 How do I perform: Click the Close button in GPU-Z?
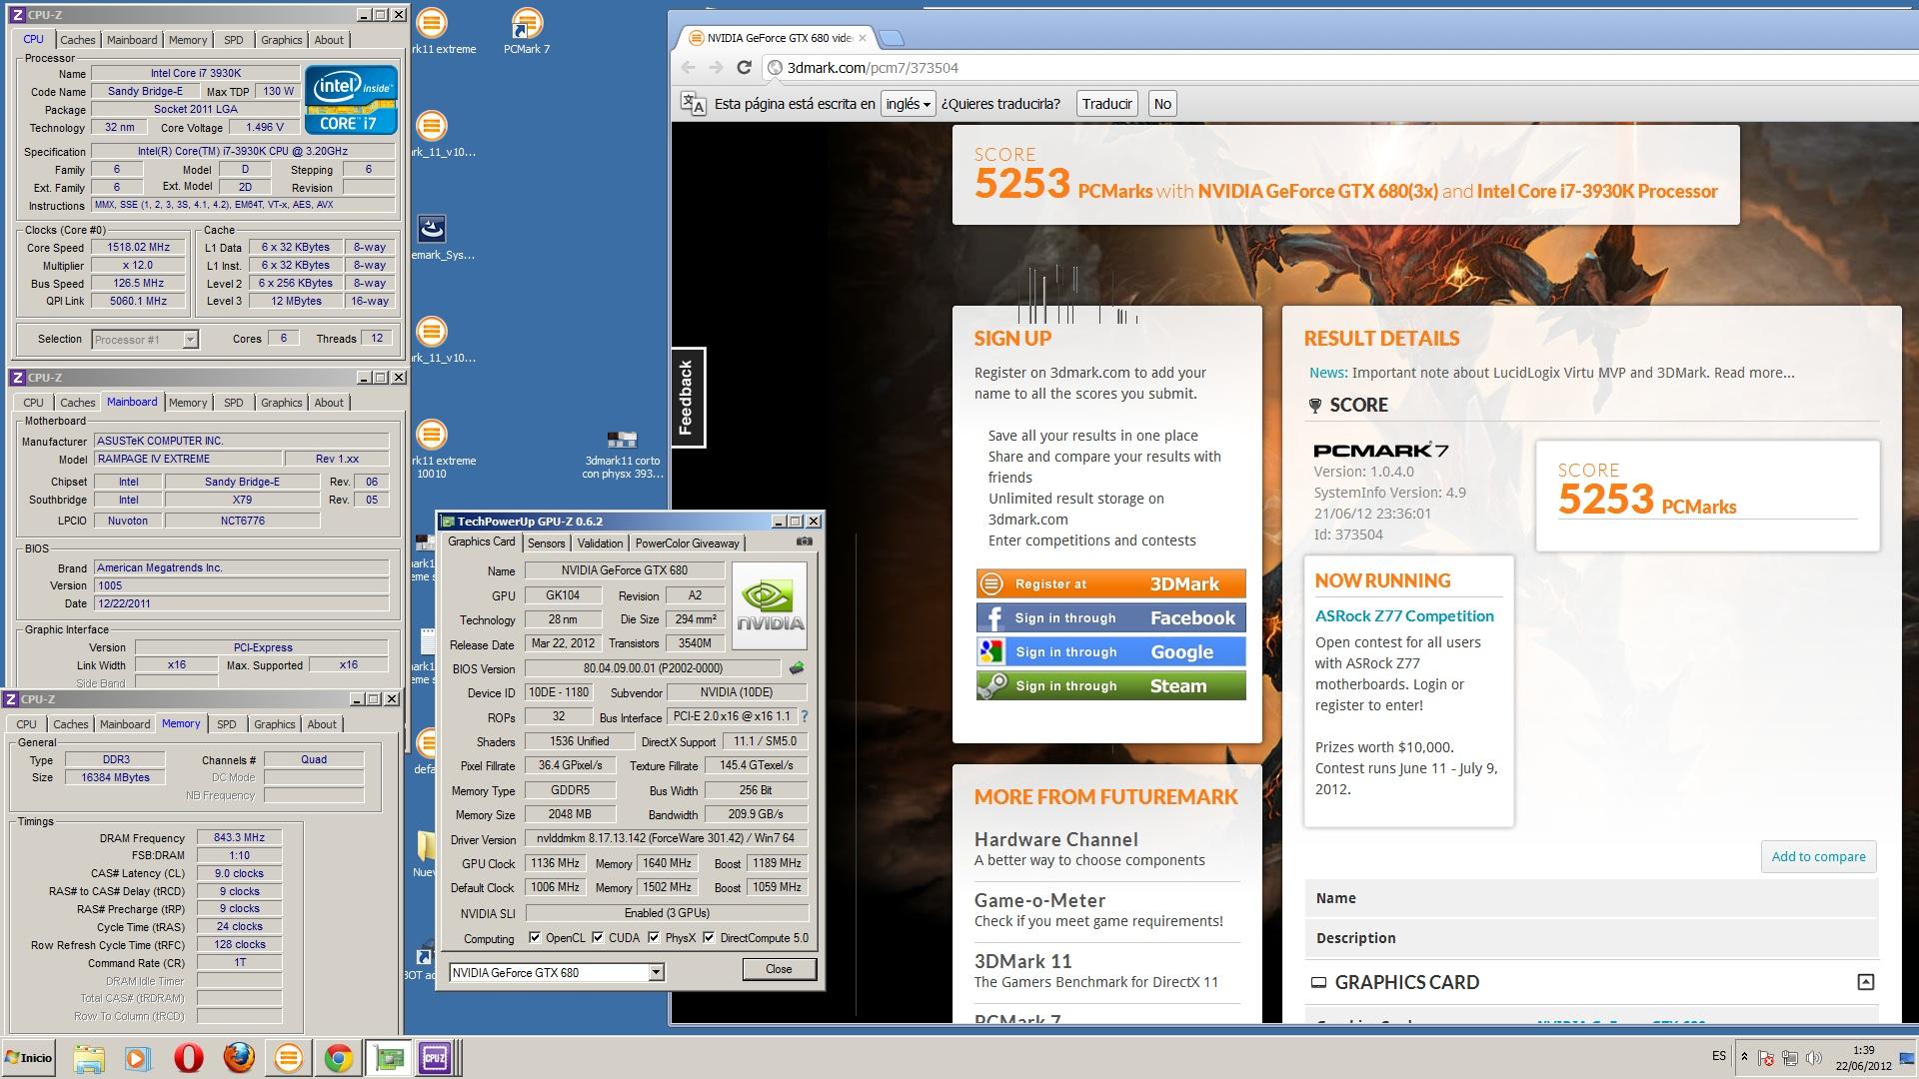click(779, 969)
